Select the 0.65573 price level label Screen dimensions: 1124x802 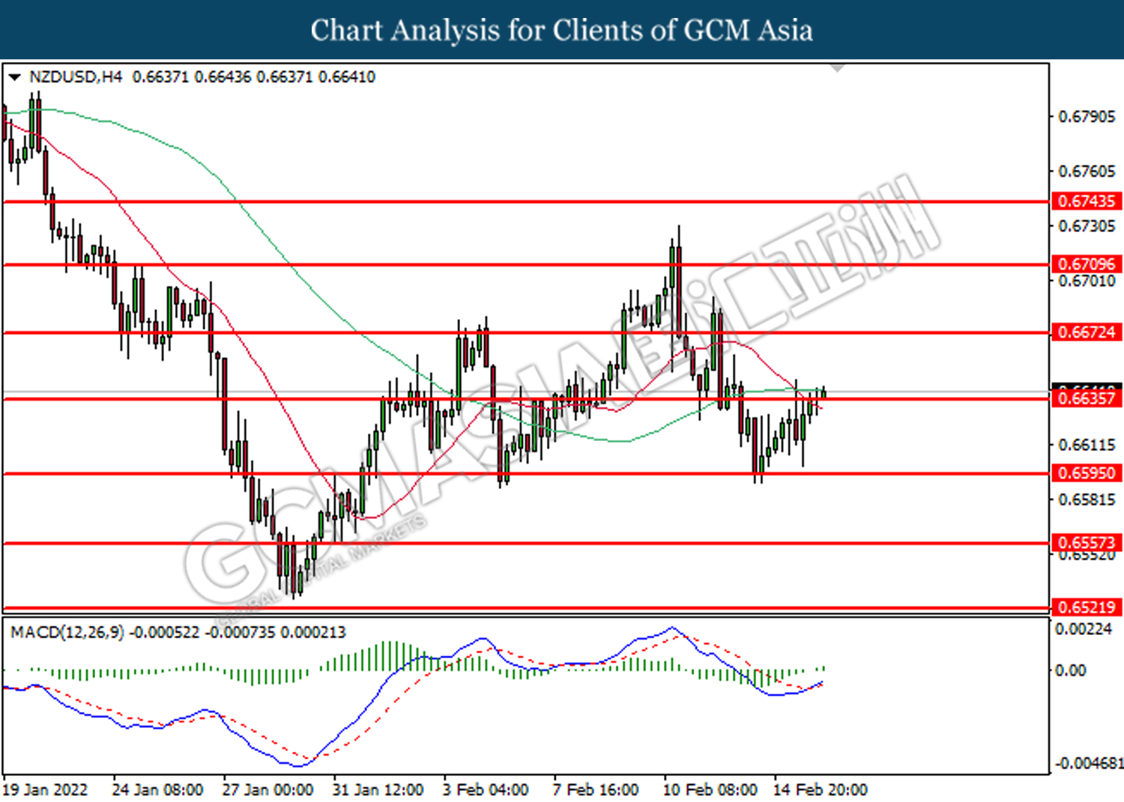1087,543
